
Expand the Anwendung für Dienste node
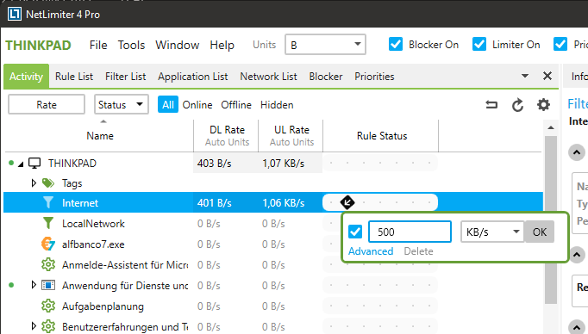(34, 285)
